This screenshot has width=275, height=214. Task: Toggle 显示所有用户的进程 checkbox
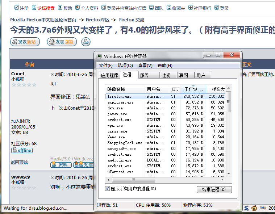(107, 189)
